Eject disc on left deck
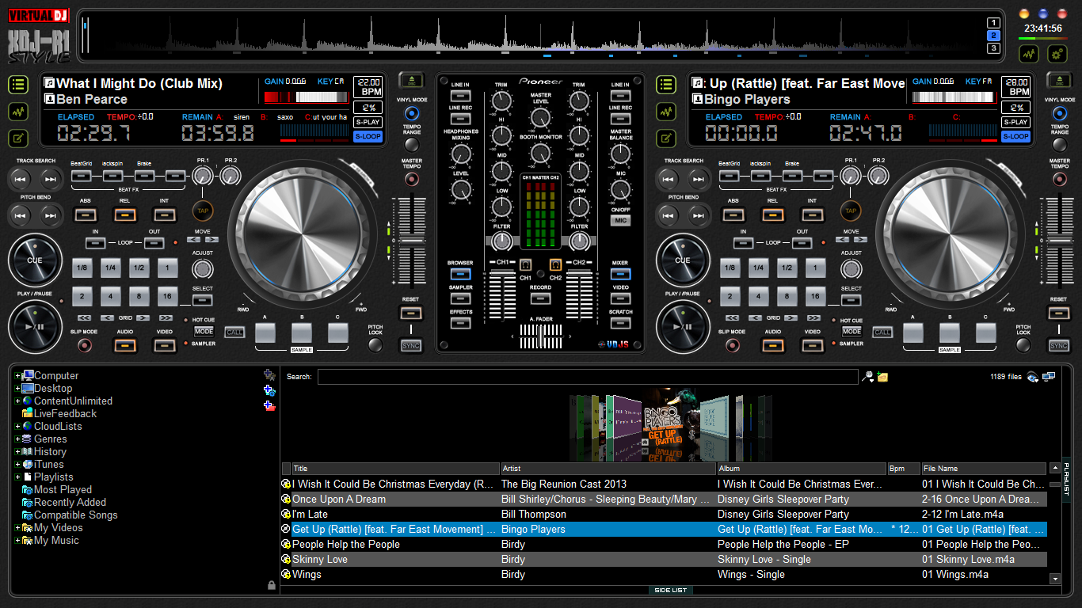 [411, 80]
